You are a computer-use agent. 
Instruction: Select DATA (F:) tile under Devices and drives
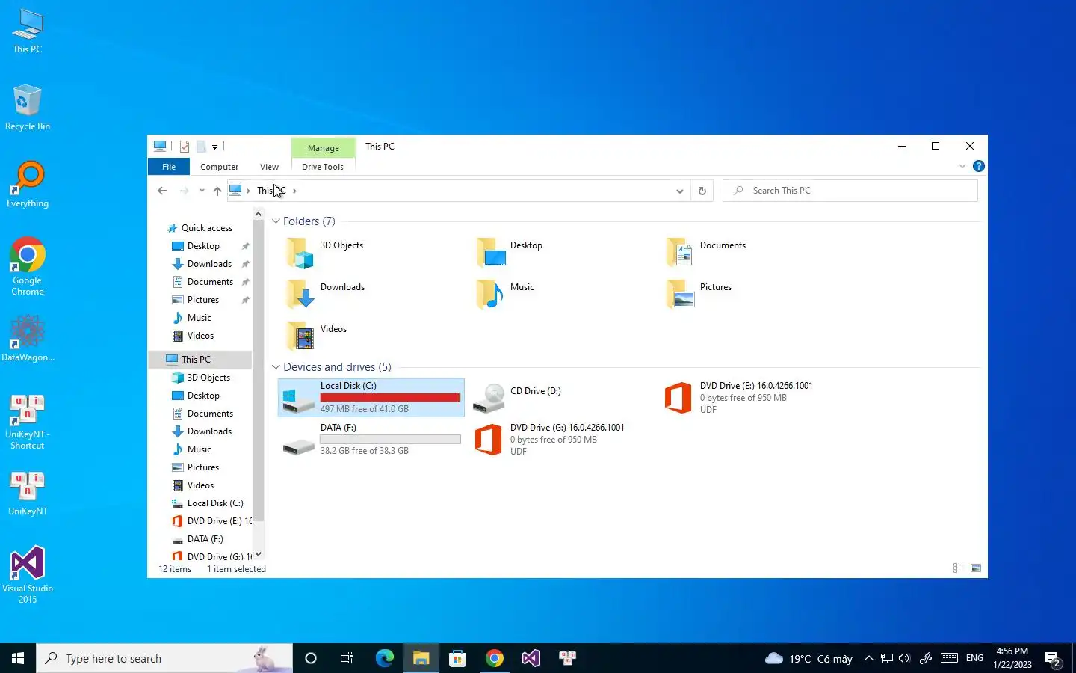371,439
